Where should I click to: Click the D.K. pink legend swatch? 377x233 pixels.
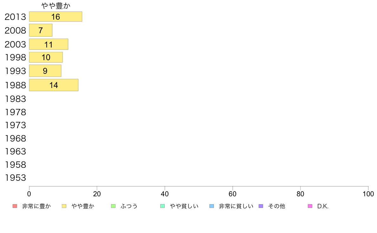point(310,206)
